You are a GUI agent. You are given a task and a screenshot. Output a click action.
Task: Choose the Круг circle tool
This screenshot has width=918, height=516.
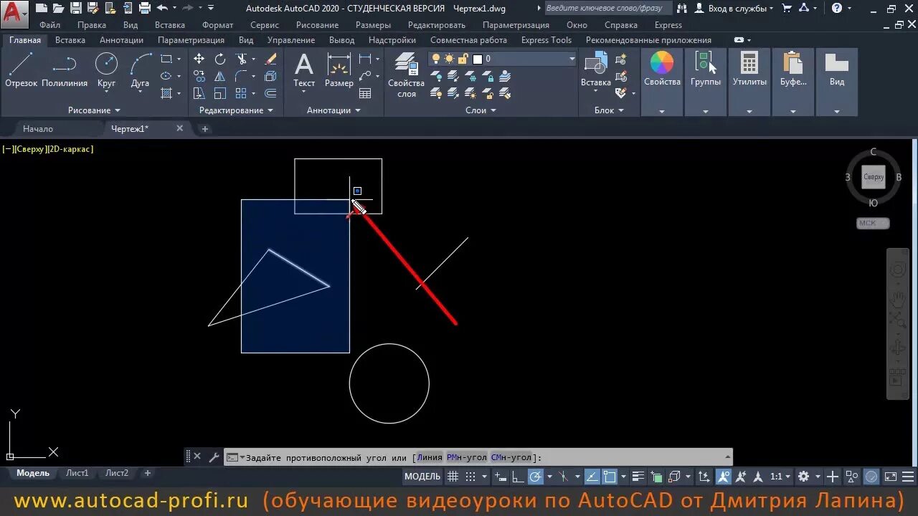(106, 70)
